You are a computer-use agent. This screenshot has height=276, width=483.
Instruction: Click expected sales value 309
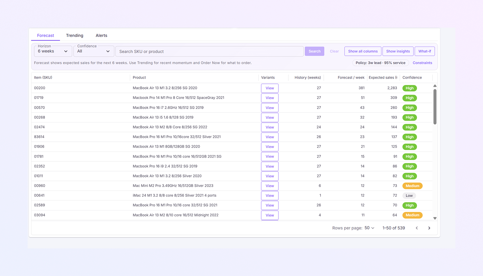394,98
